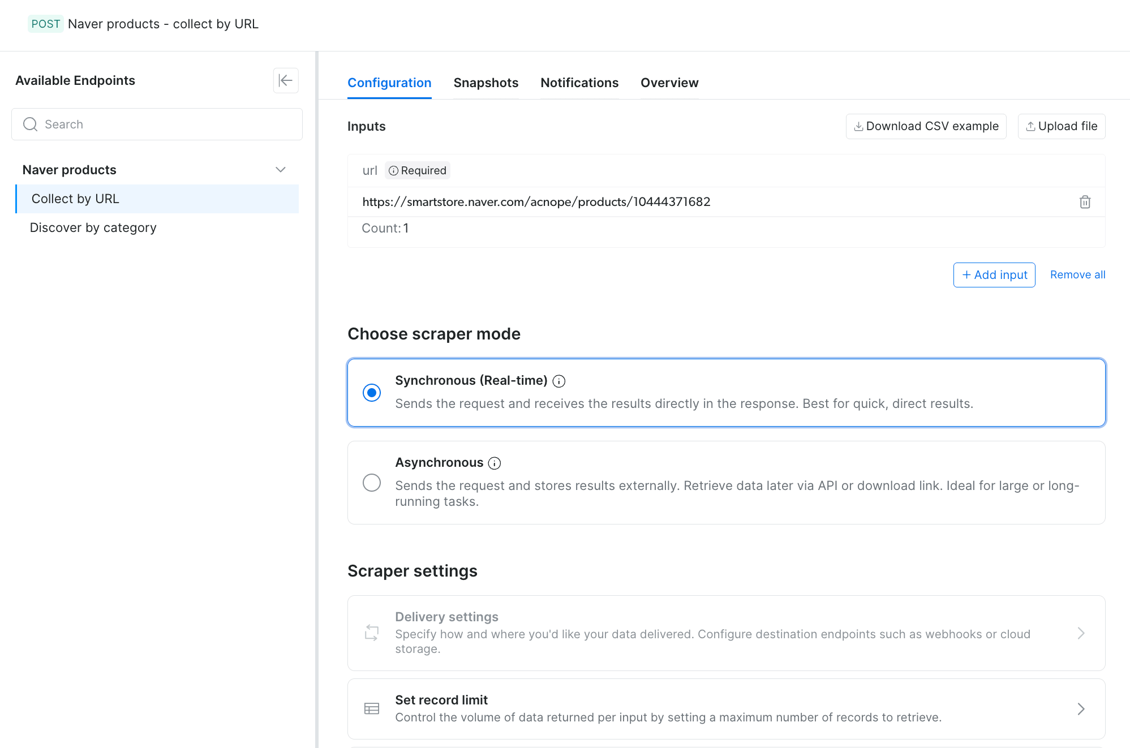1130x748 pixels.
Task: Expand Delivery settings chevron
Action: coord(1081,633)
